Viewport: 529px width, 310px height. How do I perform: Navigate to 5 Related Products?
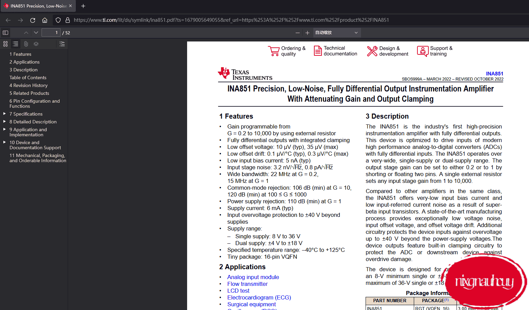point(29,93)
